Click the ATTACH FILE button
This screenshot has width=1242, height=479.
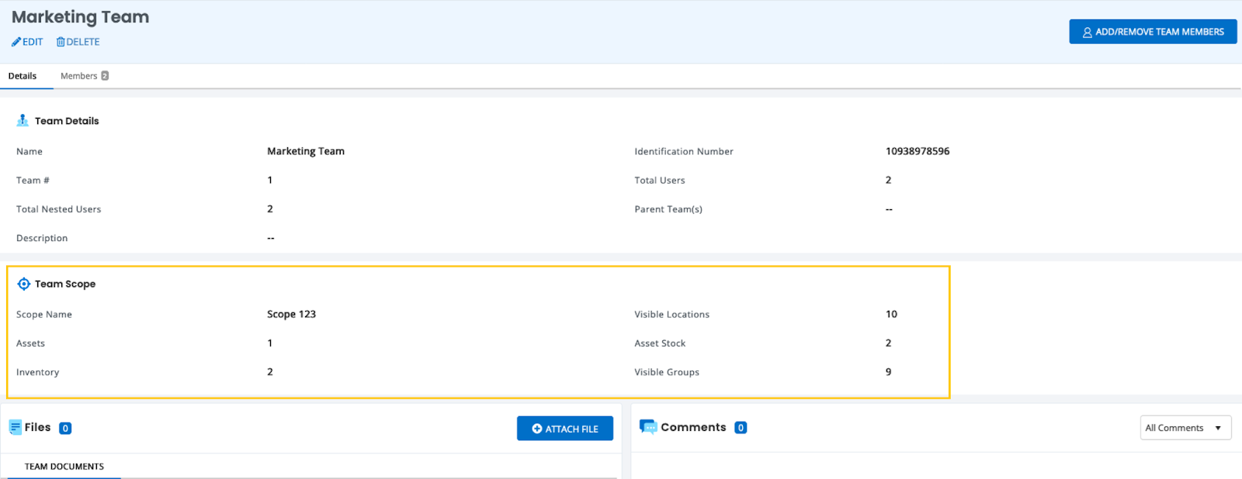click(x=564, y=429)
